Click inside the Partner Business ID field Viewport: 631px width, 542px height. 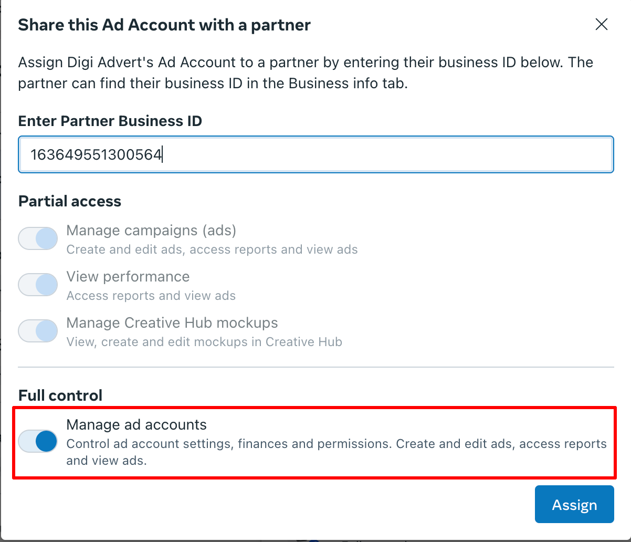(315, 154)
